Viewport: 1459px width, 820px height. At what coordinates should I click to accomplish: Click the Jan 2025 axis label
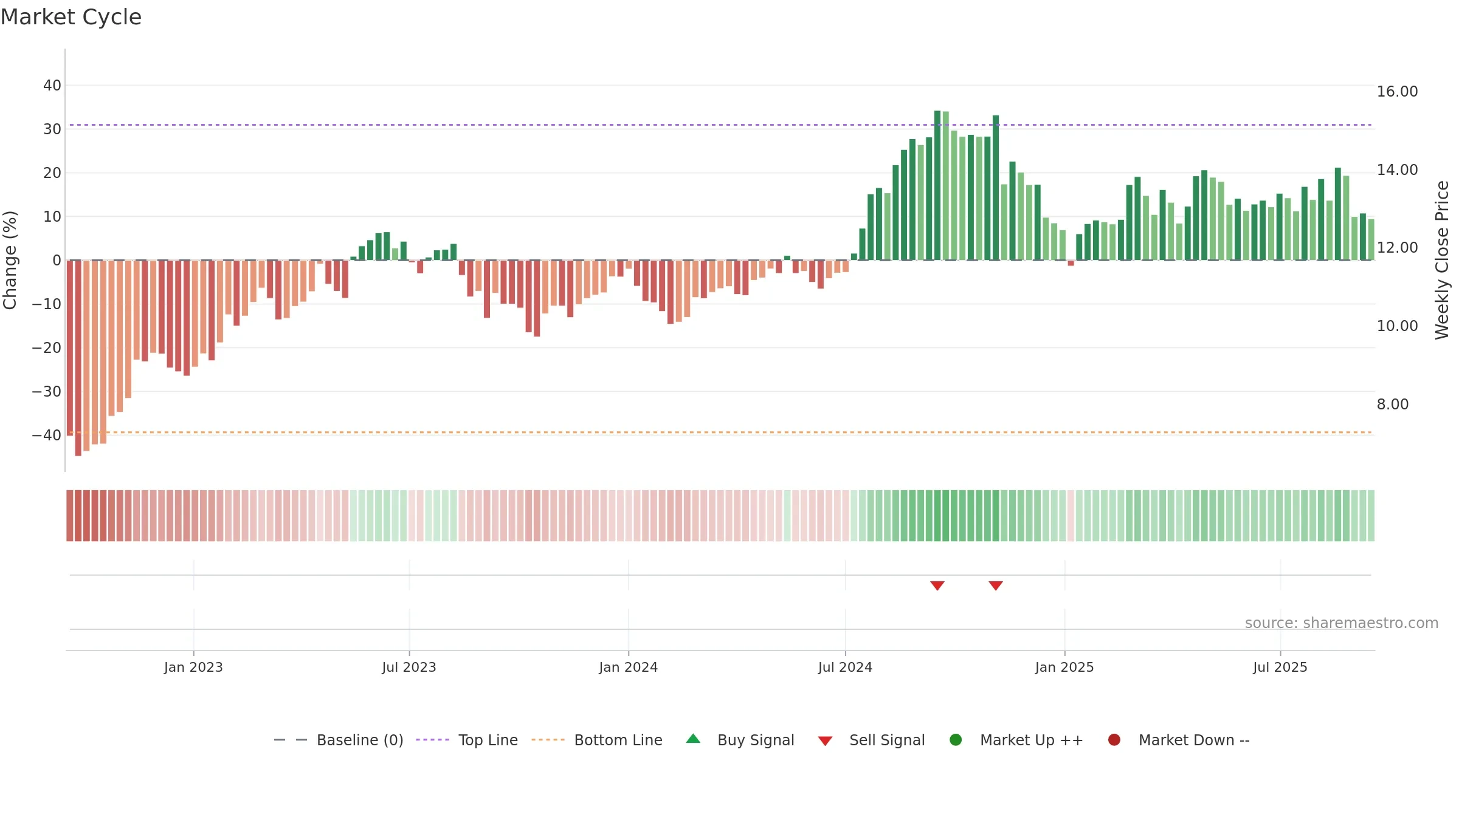coord(1064,668)
